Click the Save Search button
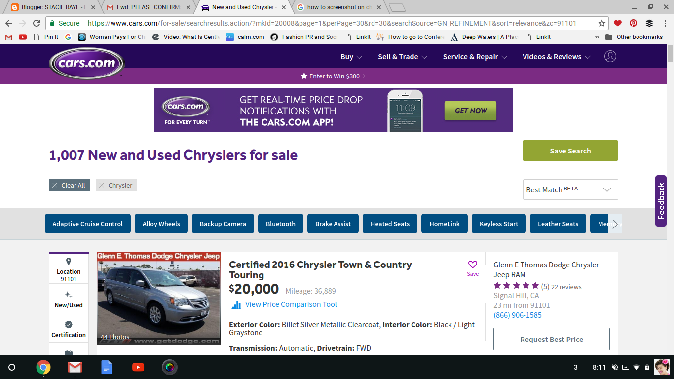Image resolution: width=674 pixels, height=379 pixels. click(570, 151)
